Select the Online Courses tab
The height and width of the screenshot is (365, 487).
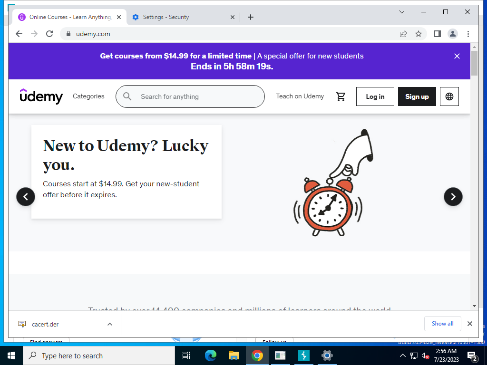tap(69, 17)
